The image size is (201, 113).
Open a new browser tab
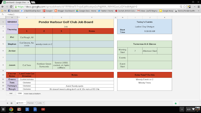[33, 2]
